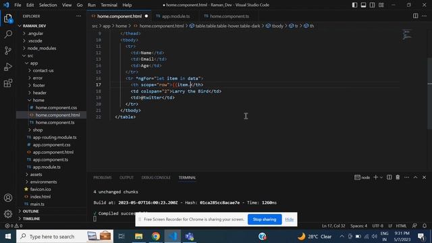Open terminal panel more actions
Screen dimensions: 432x243
[x=406, y=178]
